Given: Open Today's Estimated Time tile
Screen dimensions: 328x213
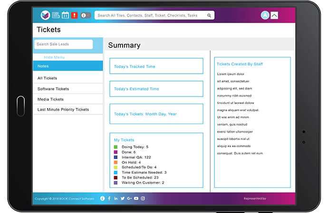Looking at the screenshot, I should pyautogui.click(x=156, y=89).
